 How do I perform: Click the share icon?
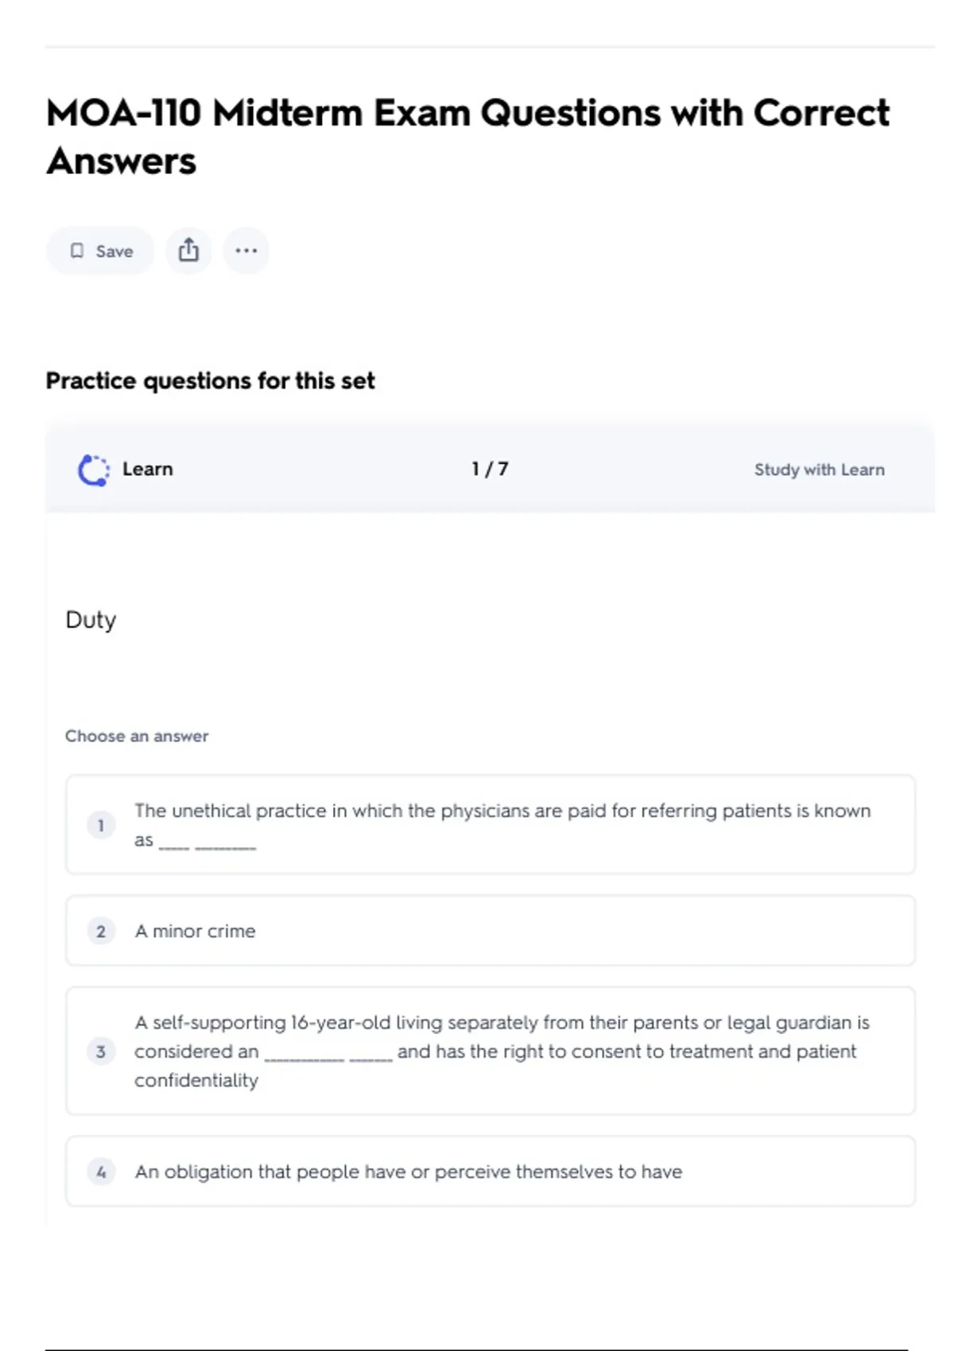pyautogui.click(x=188, y=251)
